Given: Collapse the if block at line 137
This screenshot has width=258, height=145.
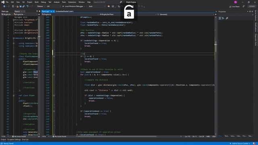Looking at the screenshot, I should [x=54, y=111].
